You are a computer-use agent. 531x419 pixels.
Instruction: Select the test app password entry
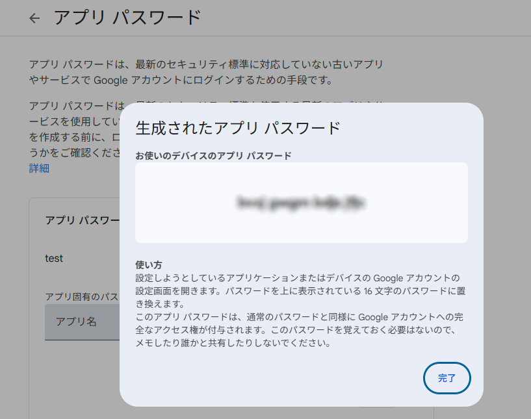coord(54,259)
